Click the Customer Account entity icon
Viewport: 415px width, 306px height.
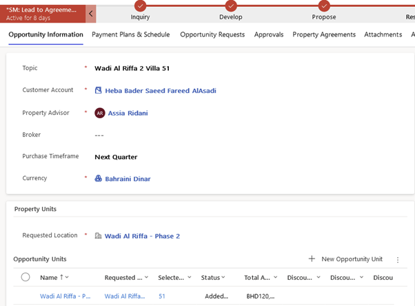99,91
